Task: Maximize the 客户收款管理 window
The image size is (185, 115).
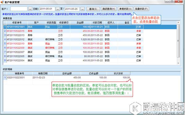Action: click(x=172, y=1)
